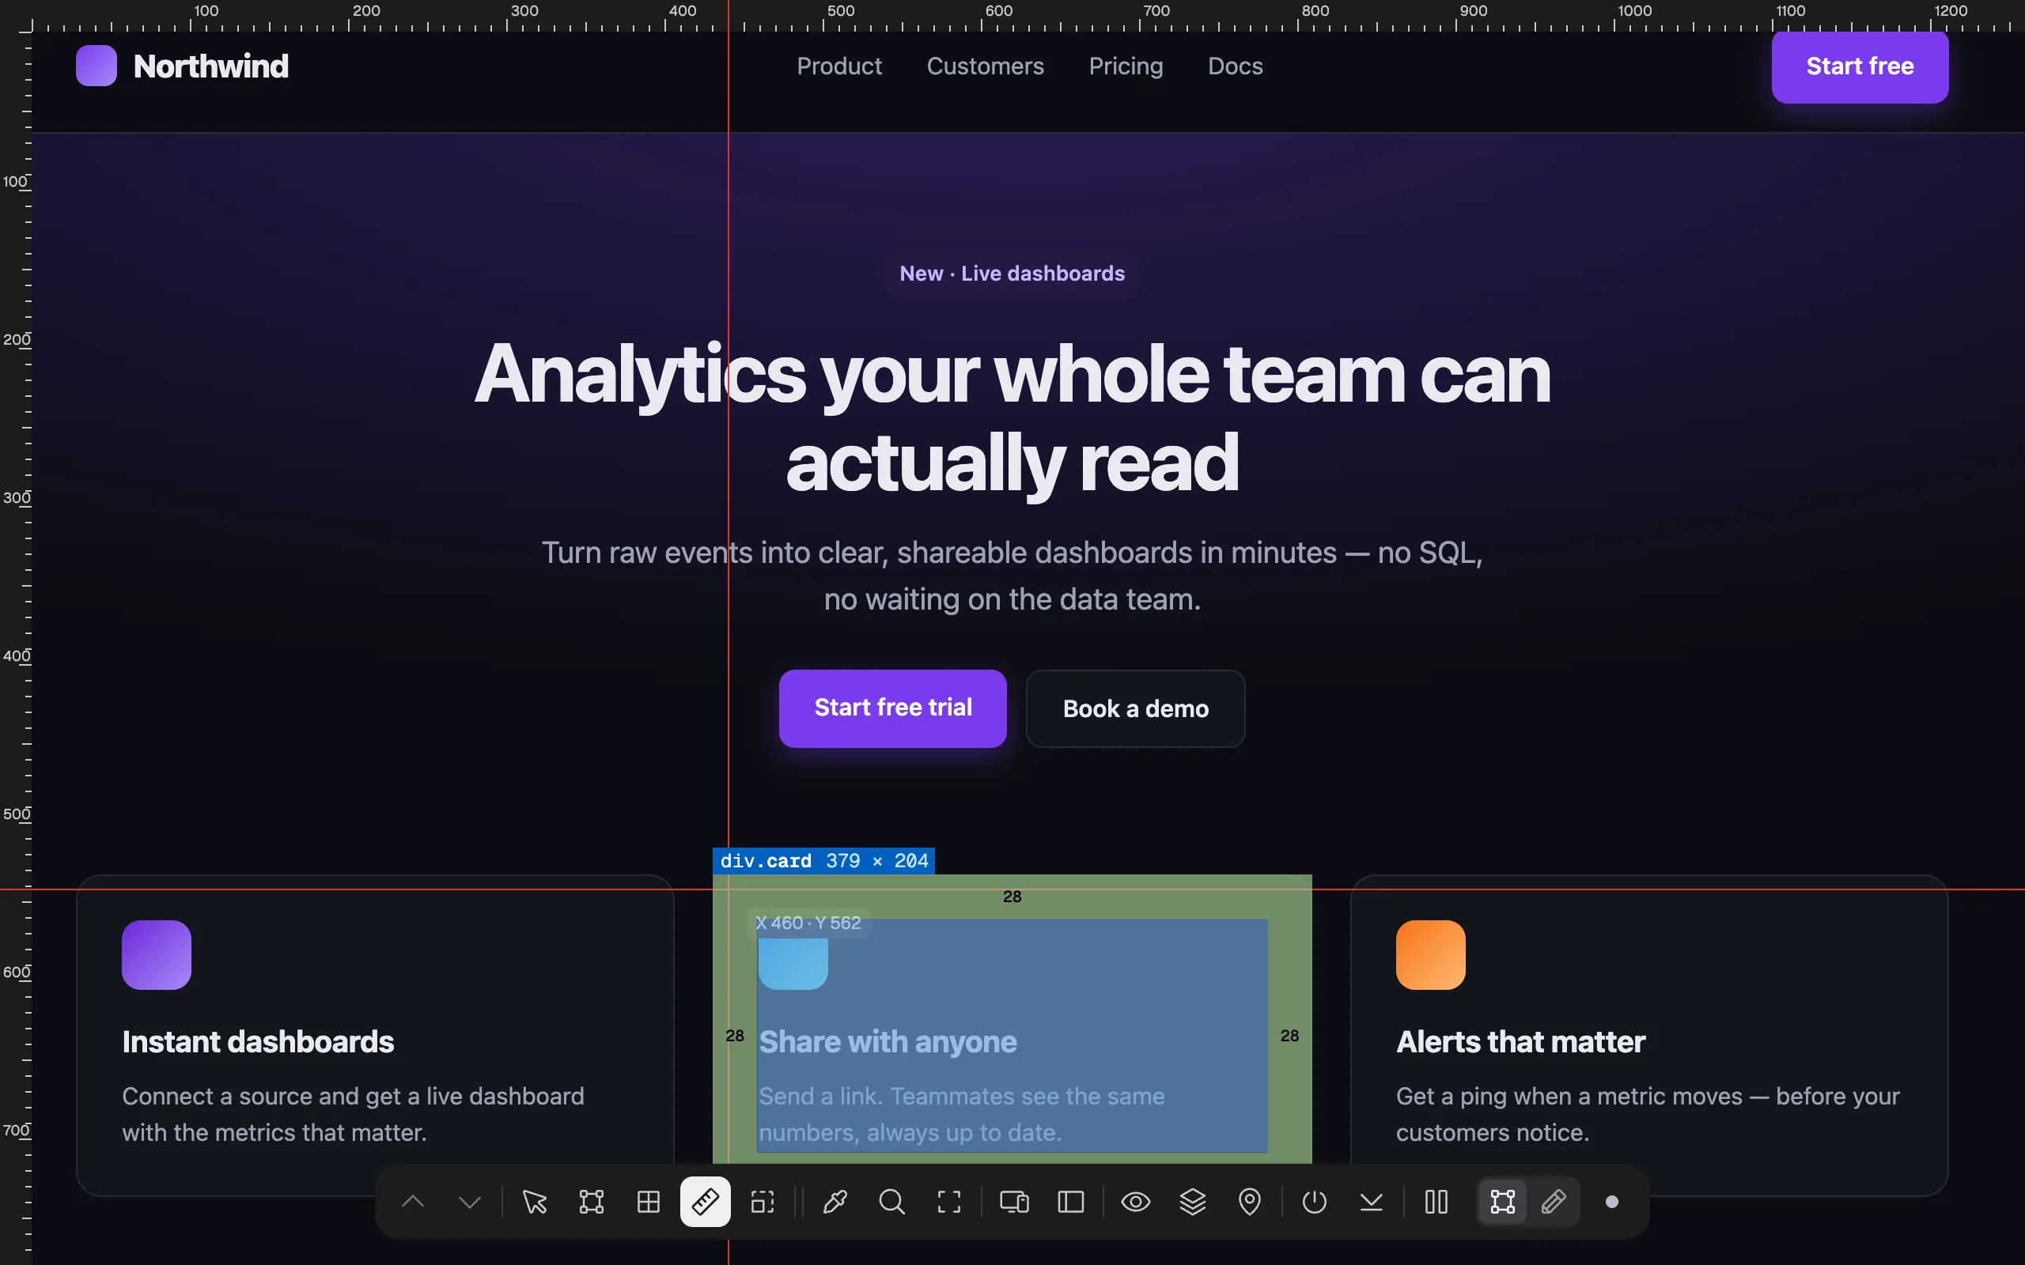Toggle the power icon in toolbar
2025x1265 pixels.
[x=1315, y=1203]
